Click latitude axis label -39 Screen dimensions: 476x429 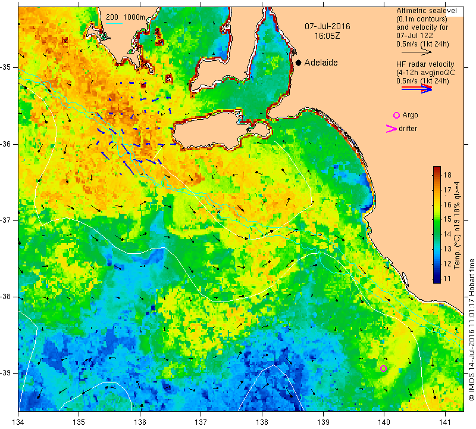pos(6,373)
